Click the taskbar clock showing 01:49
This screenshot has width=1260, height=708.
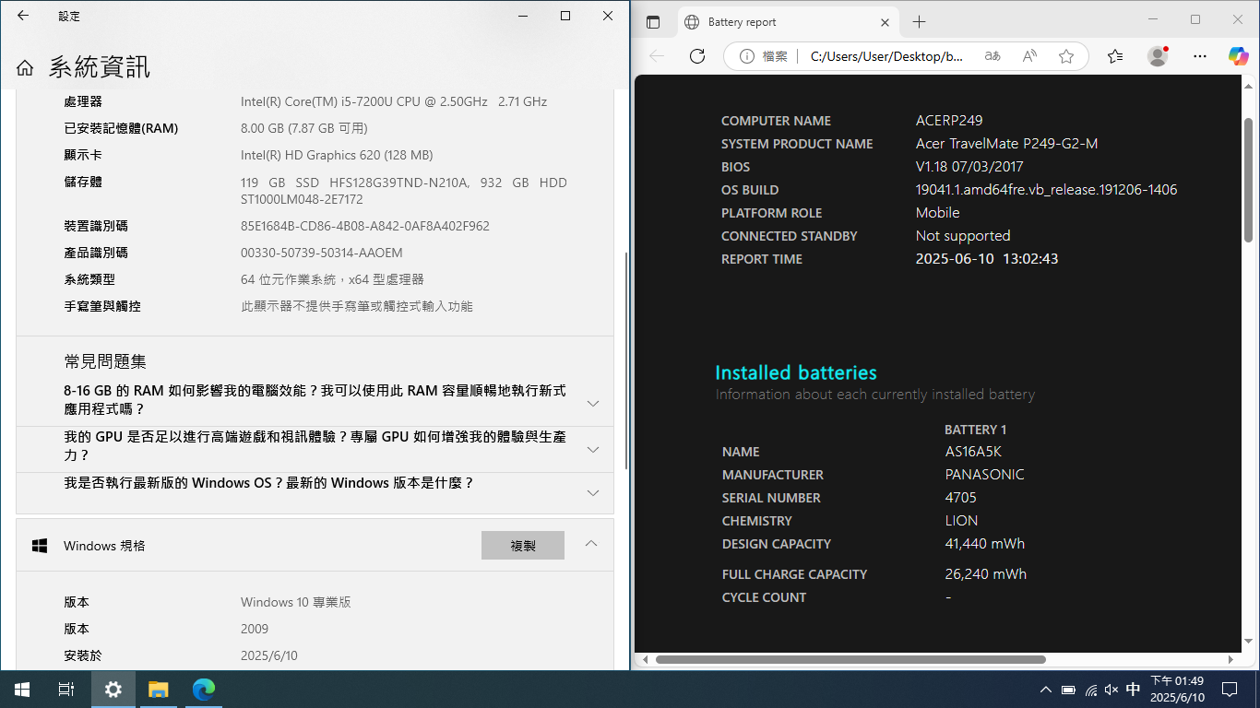coord(1177,690)
